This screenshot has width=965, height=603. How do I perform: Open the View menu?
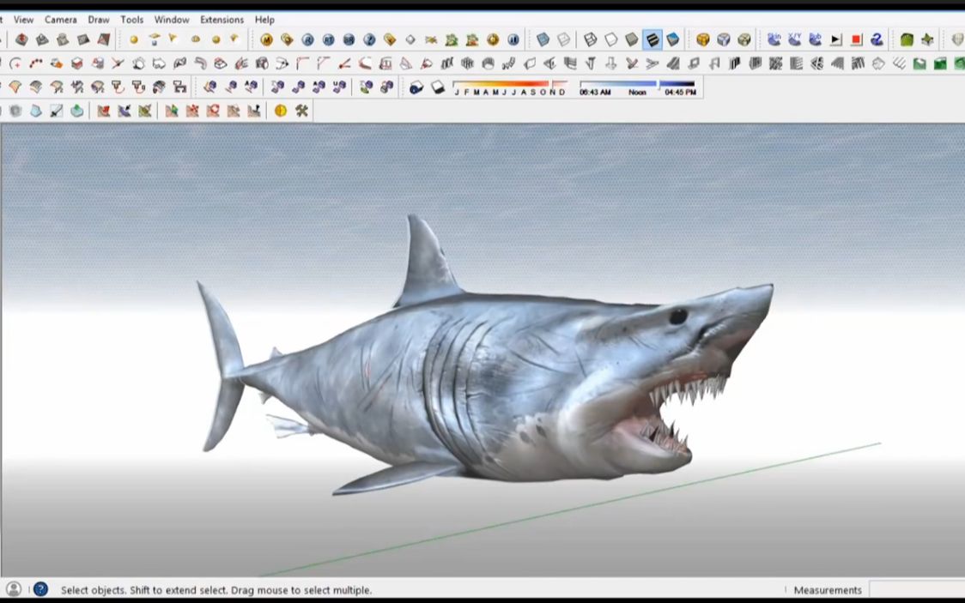point(23,20)
